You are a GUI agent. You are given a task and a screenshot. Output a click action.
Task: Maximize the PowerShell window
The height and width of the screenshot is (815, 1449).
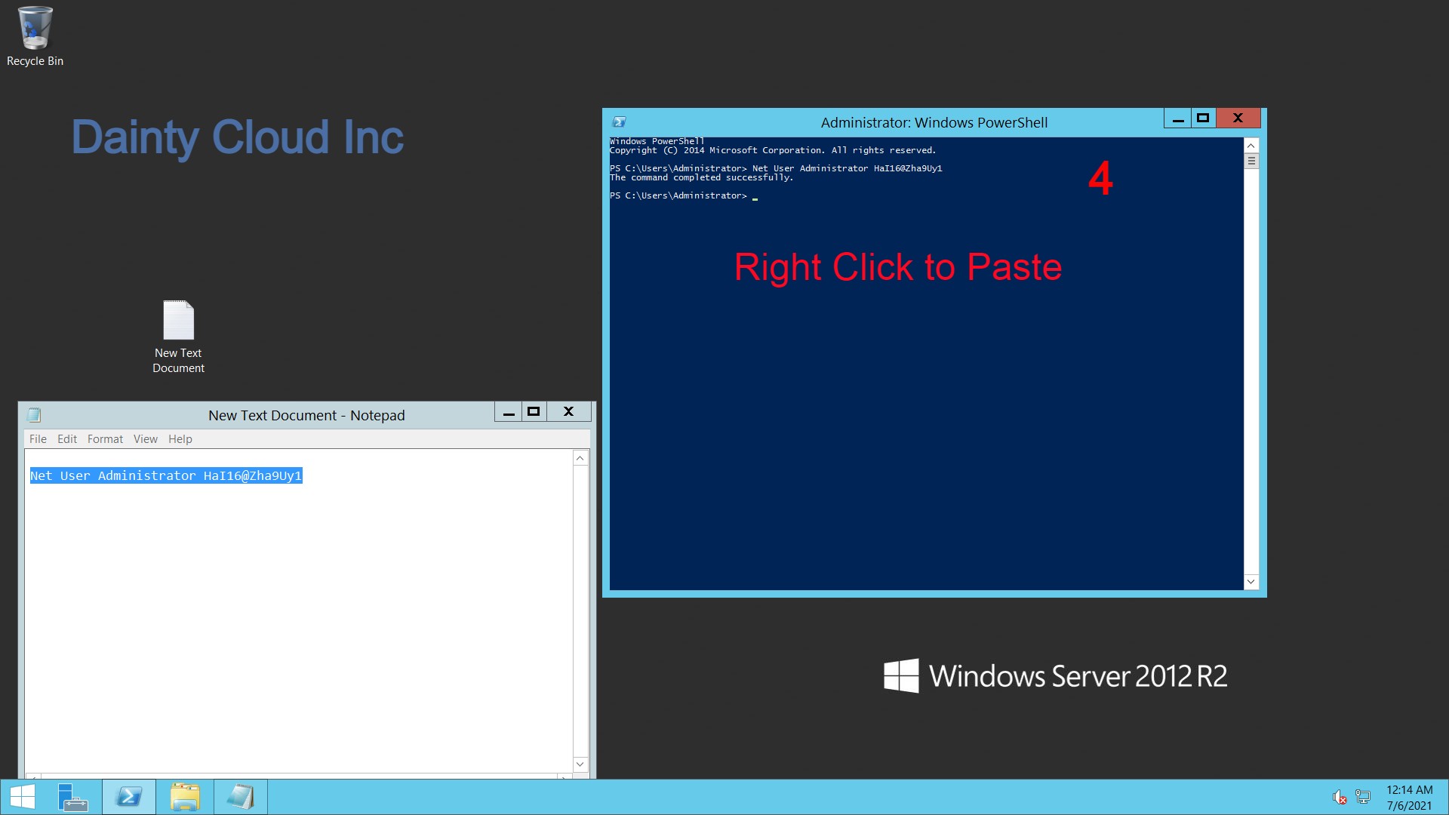[x=1203, y=118]
